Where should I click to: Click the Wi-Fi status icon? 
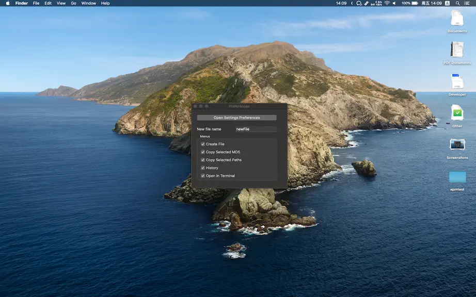tap(387, 3)
